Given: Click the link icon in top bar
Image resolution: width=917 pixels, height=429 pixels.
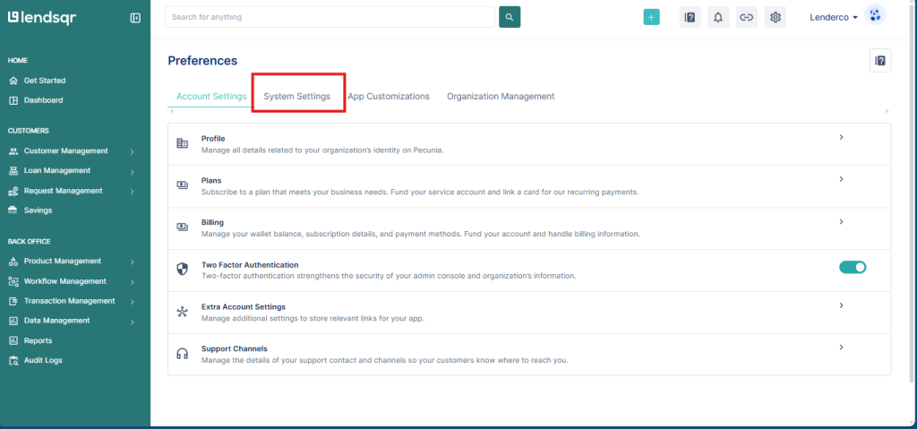Looking at the screenshot, I should [x=746, y=17].
